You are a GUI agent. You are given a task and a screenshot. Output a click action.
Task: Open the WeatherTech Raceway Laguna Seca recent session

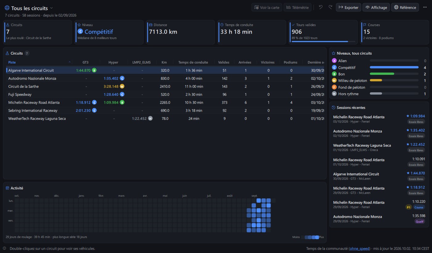[379, 147]
